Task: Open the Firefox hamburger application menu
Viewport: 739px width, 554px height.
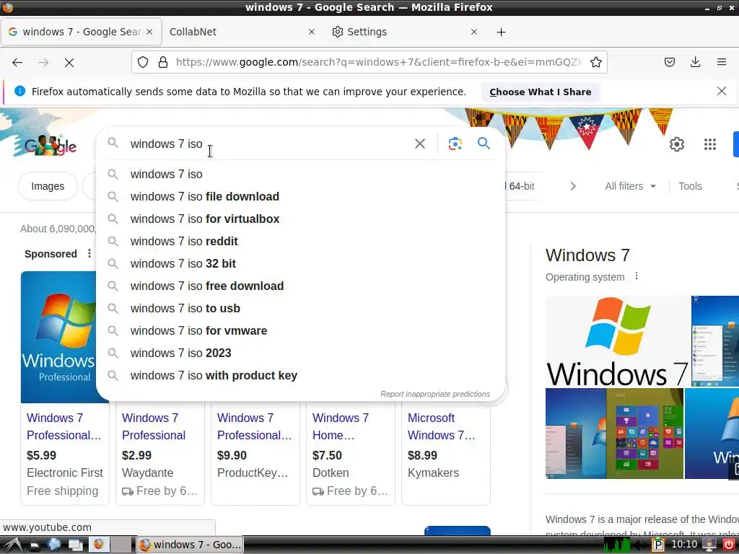Action: tap(722, 62)
